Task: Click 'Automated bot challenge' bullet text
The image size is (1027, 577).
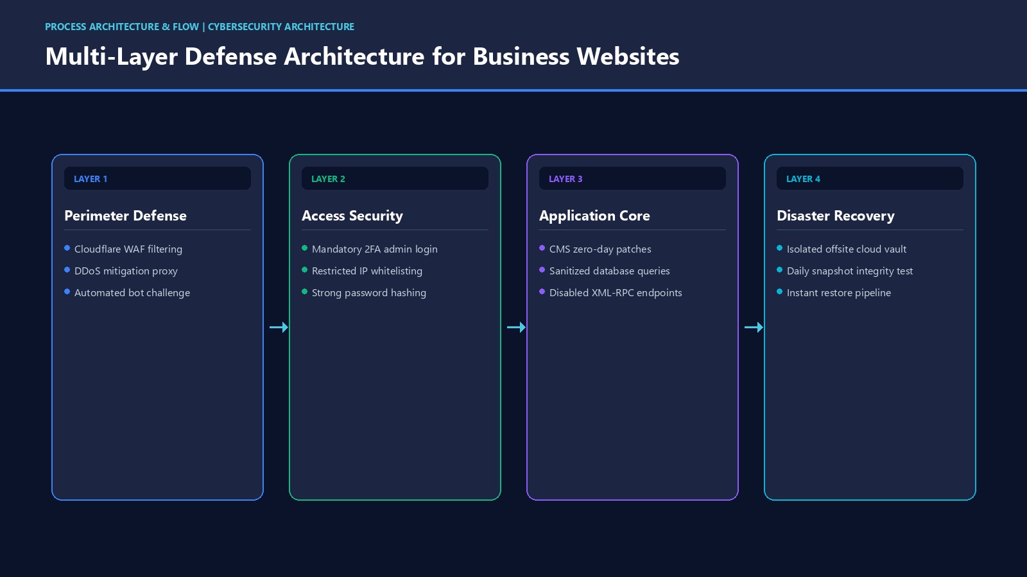Action: click(x=132, y=292)
